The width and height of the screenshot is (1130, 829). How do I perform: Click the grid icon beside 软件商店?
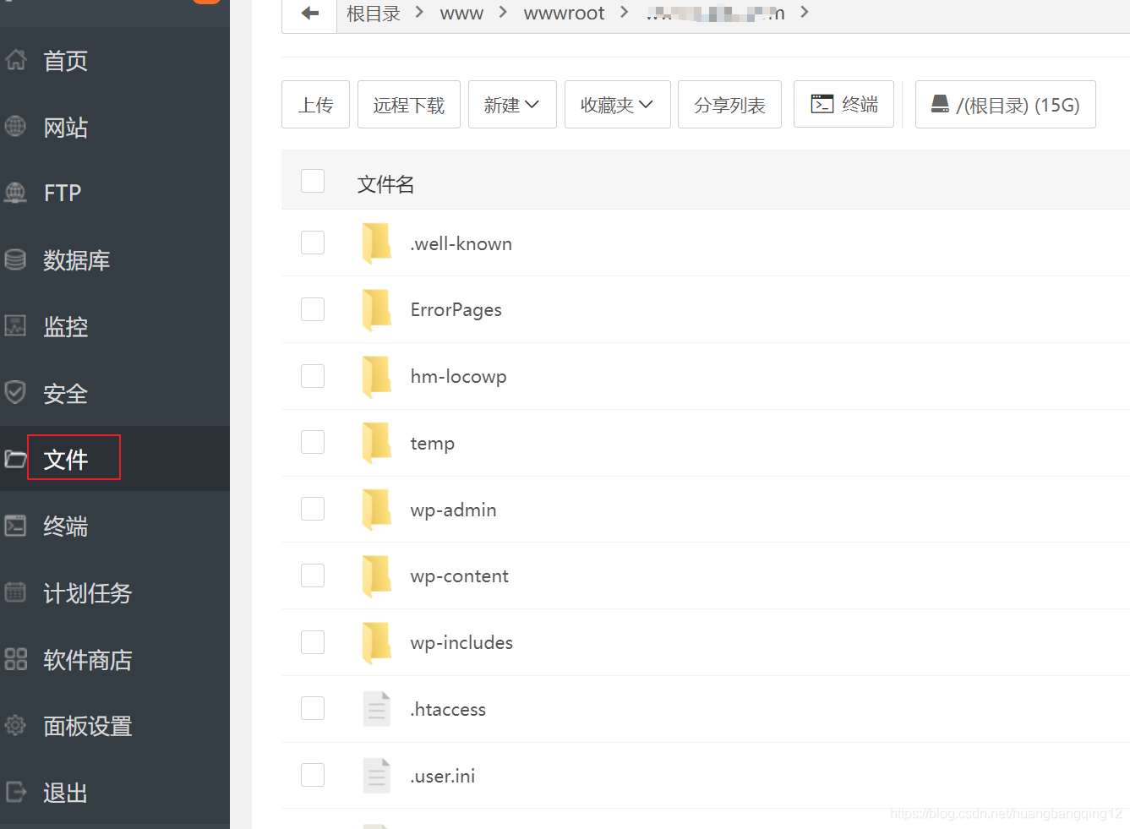15,659
